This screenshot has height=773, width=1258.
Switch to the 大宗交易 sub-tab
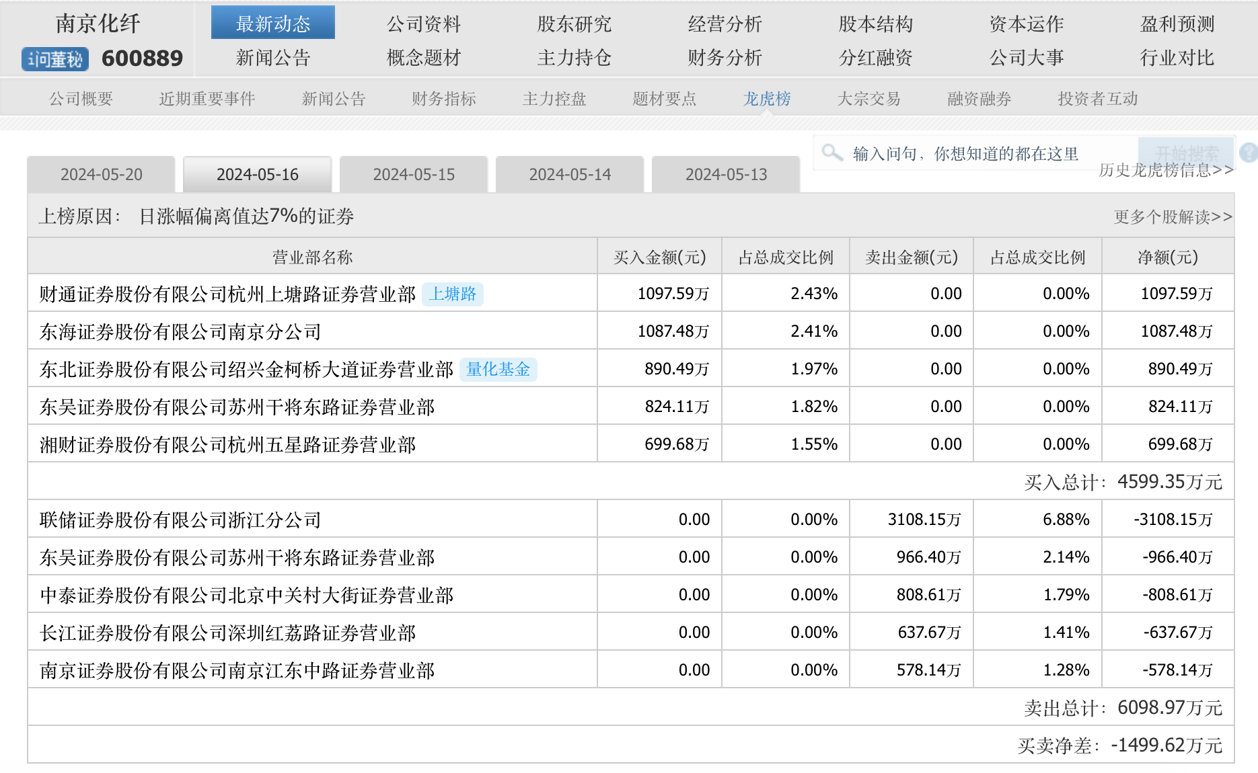pyautogui.click(x=868, y=99)
